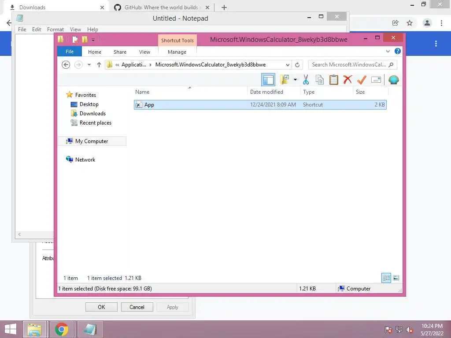Open the Chrome profile avatar
The image size is (451, 338).
tap(427, 23)
